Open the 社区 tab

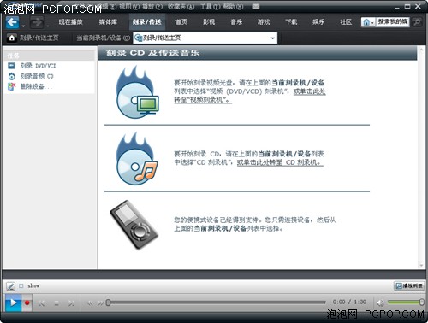[x=346, y=22]
